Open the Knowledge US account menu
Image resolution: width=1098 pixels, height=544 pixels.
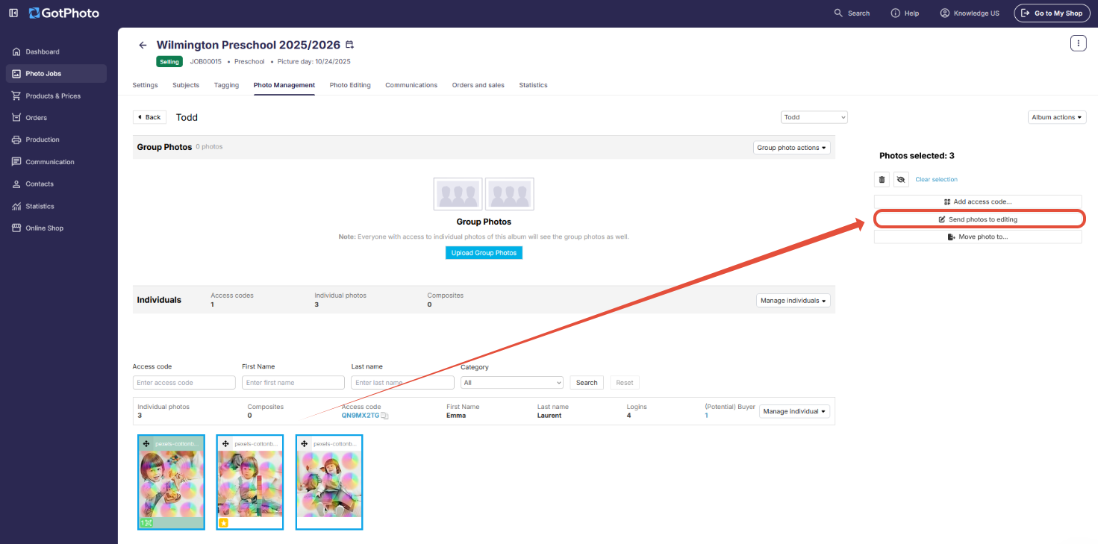point(970,13)
